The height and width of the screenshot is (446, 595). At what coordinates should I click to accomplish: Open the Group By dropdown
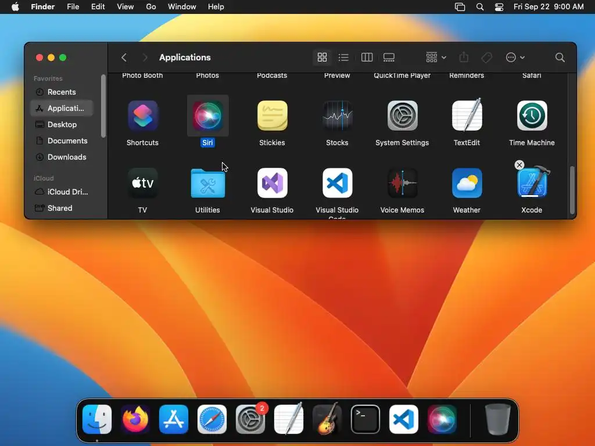coord(436,57)
